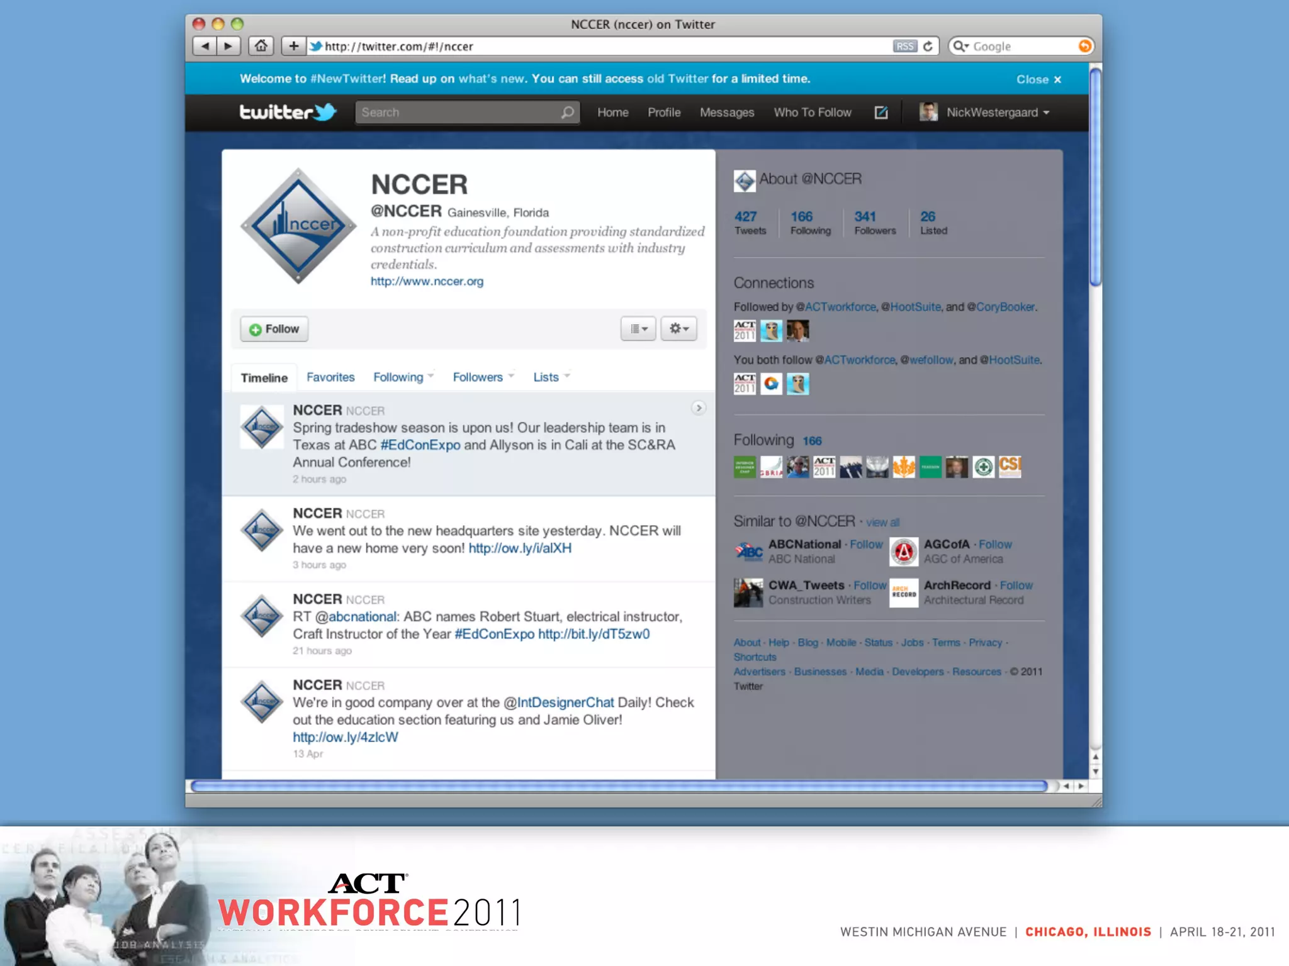Open Home in the Twitter navigation

tap(613, 113)
